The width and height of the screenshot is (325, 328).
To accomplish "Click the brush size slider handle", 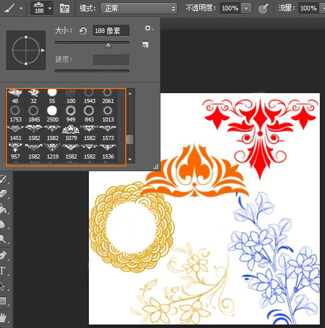I will (x=108, y=45).
